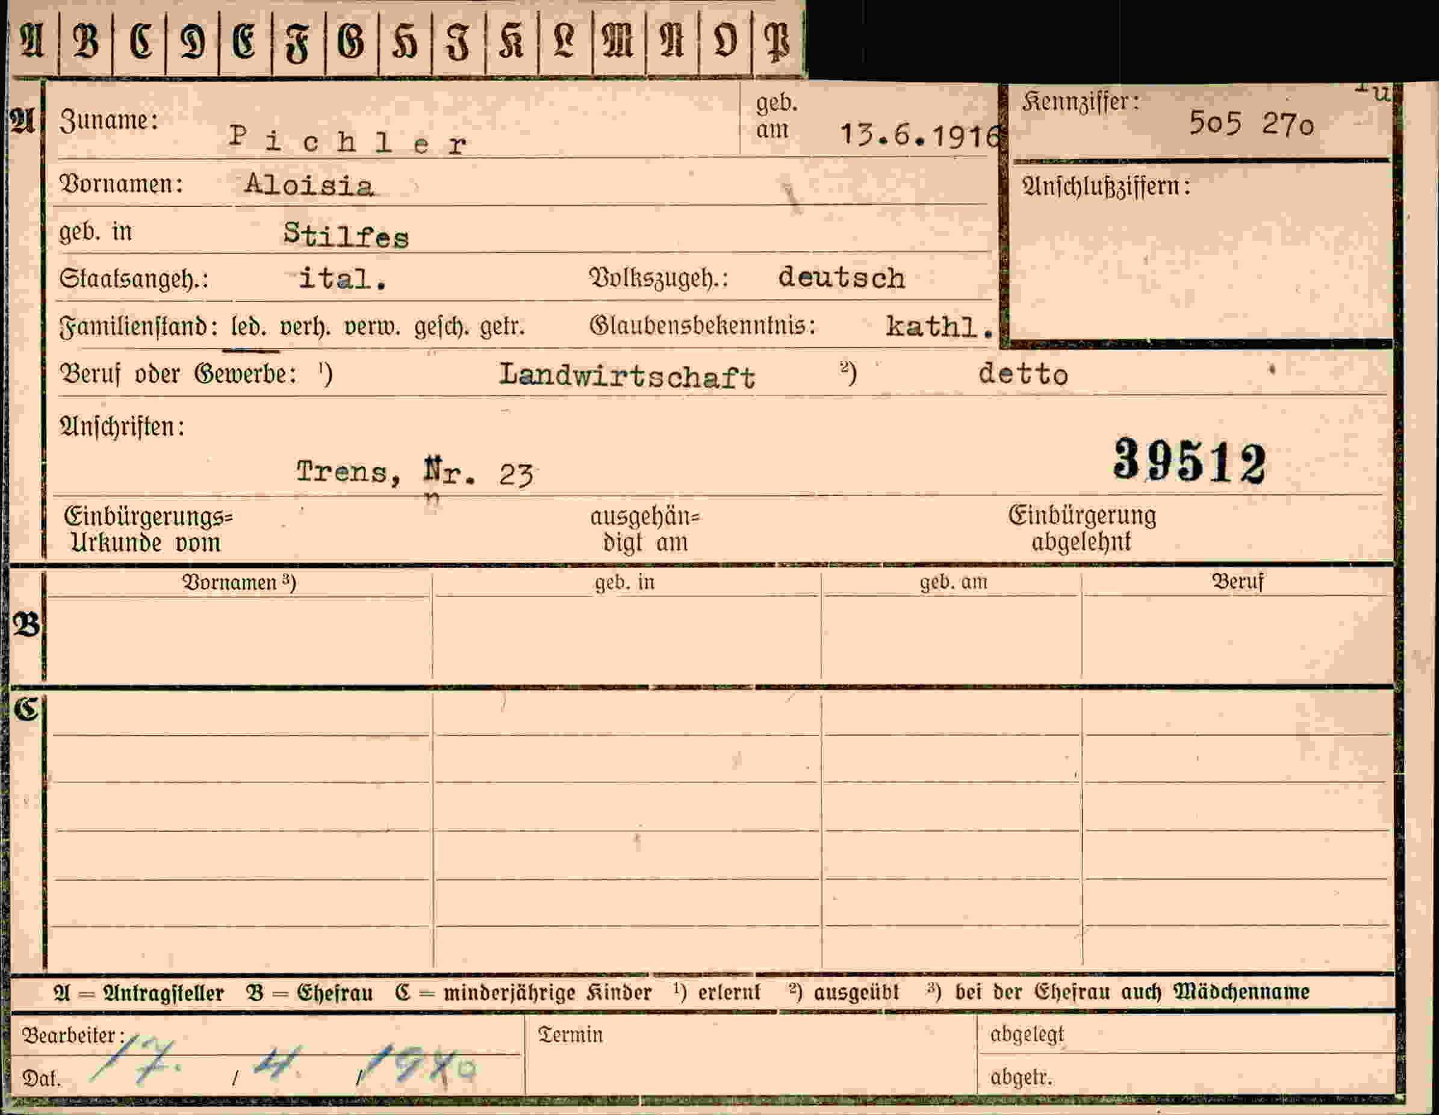Select the ethnicity value 'deutsch'

[841, 277]
